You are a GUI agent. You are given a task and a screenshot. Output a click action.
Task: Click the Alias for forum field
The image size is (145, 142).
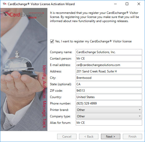point(109,123)
